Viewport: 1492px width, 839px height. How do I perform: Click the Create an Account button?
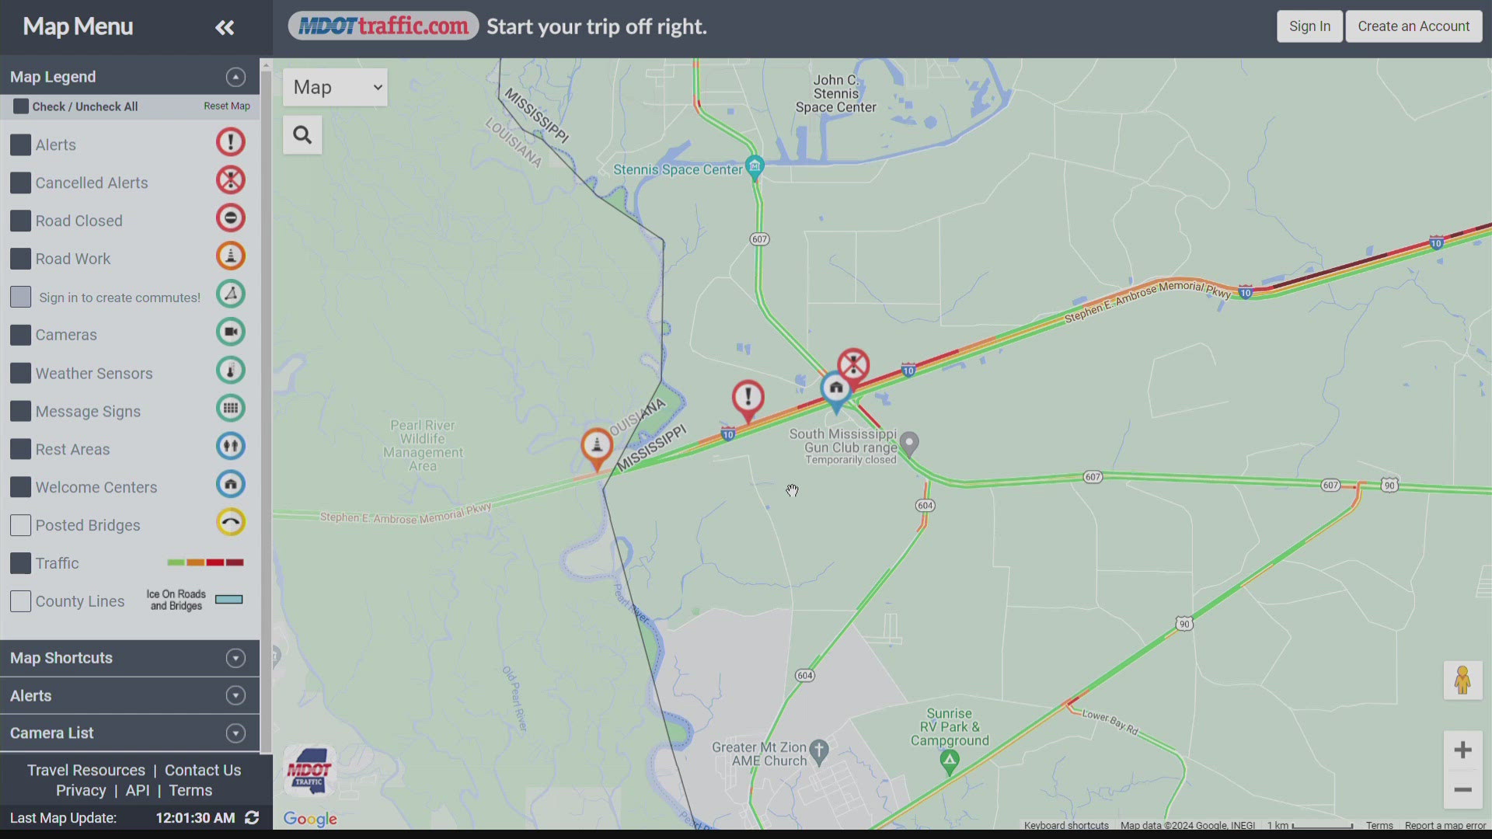[x=1414, y=26]
